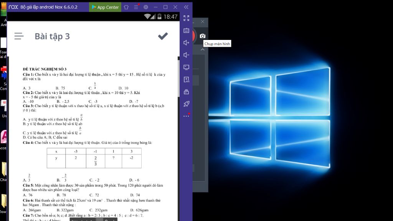Click the add APK file icon
Image resolution: width=393 pixels, height=221 pixels.
[x=186, y=79]
